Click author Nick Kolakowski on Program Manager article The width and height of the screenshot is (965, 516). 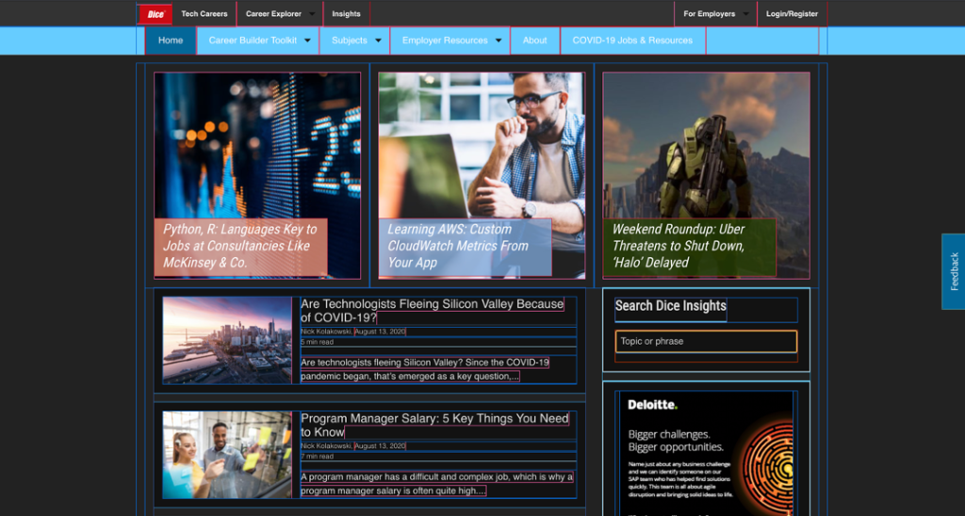click(x=326, y=446)
